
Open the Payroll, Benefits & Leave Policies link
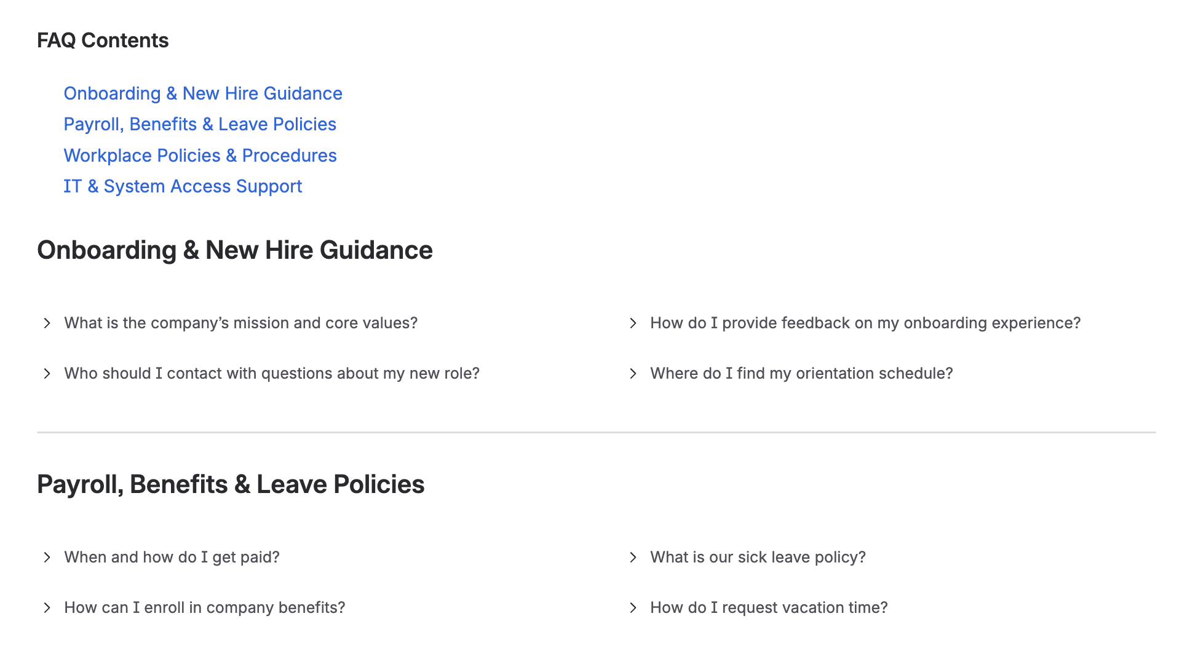click(x=200, y=124)
